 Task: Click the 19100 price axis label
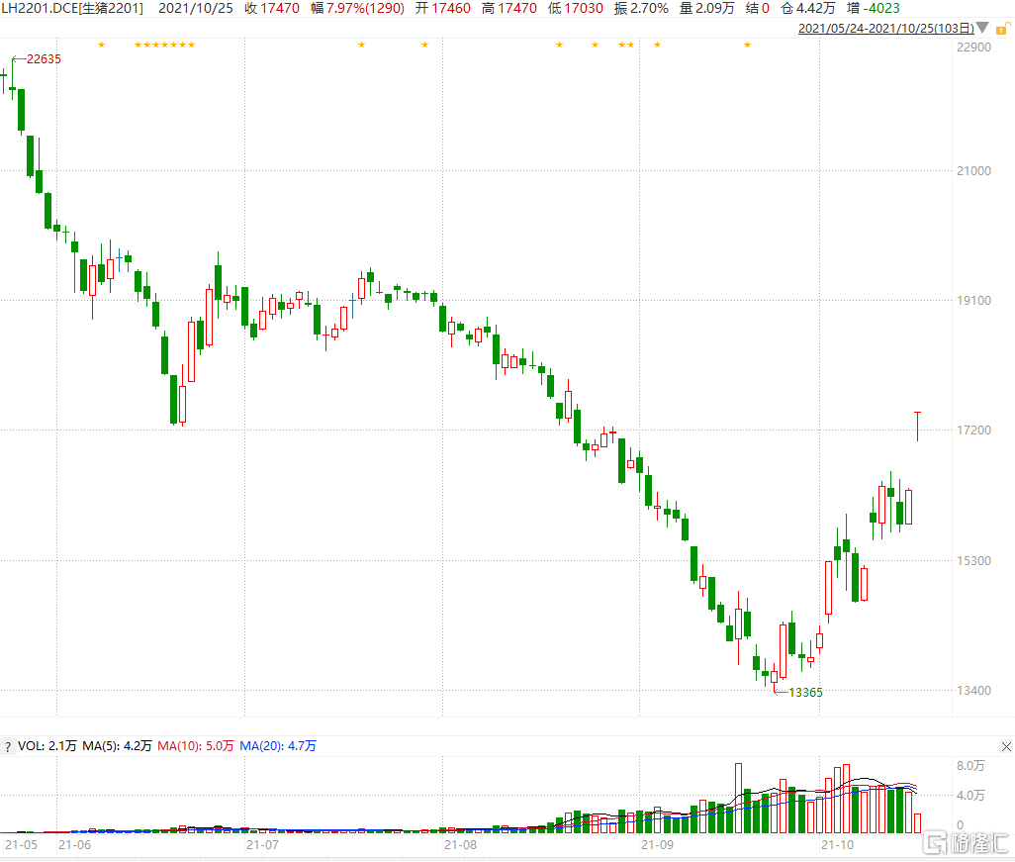pyautogui.click(x=973, y=301)
